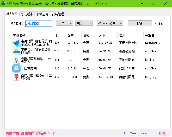This screenshot has height=137, width=172.
Task: Click developer Beijing ... cell
Action: coord(153,77)
